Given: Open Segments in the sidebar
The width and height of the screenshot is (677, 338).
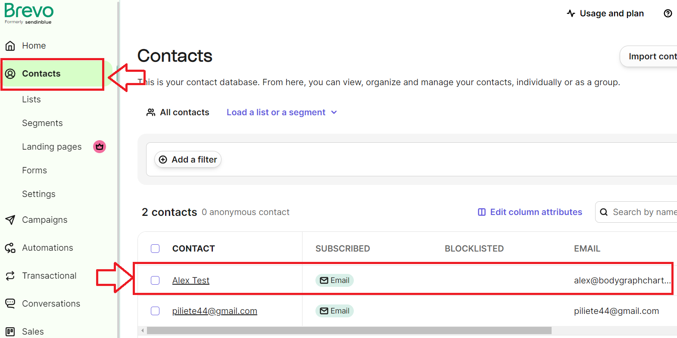Looking at the screenshot, I should point(42,123).
